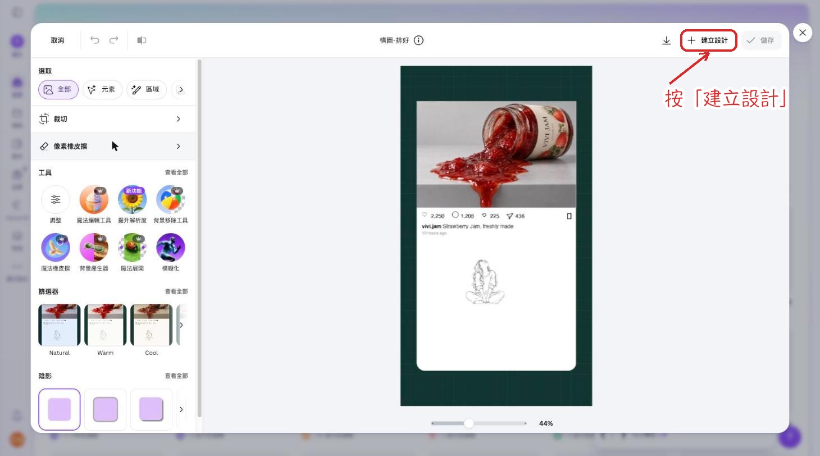
Task: Show more selection options with the arrow
Action: pyautogui.click(x=180, y=89)
